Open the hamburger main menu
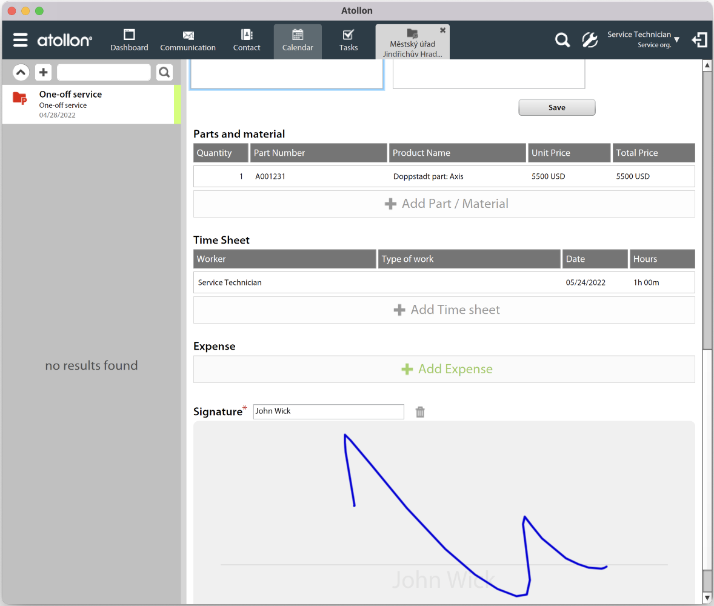The image size is (714, 606). point(21,41)
